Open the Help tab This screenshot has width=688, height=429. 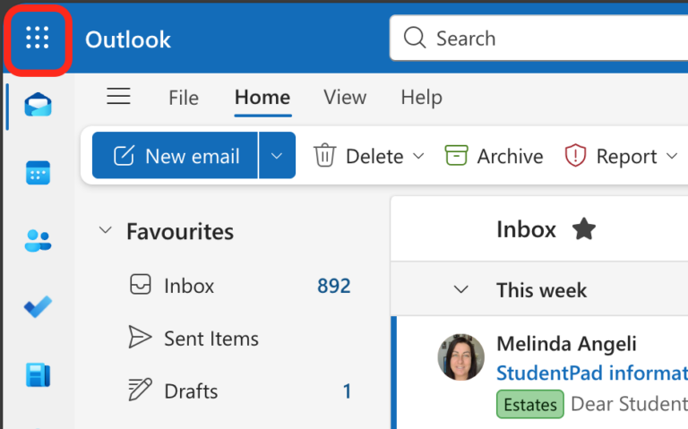point(421,98)
